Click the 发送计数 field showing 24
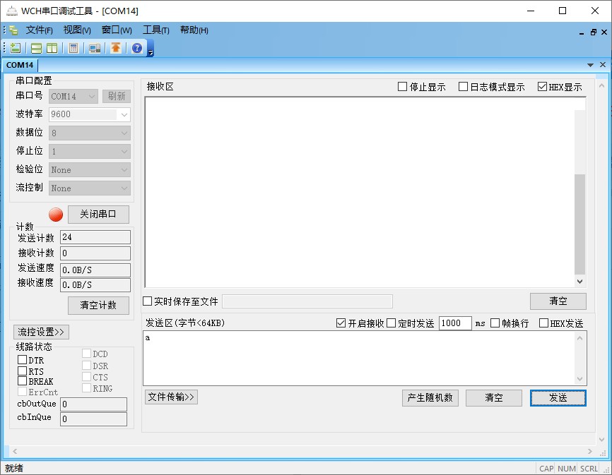This screenshot has height=475, width=612. click(x=95, y=237)
